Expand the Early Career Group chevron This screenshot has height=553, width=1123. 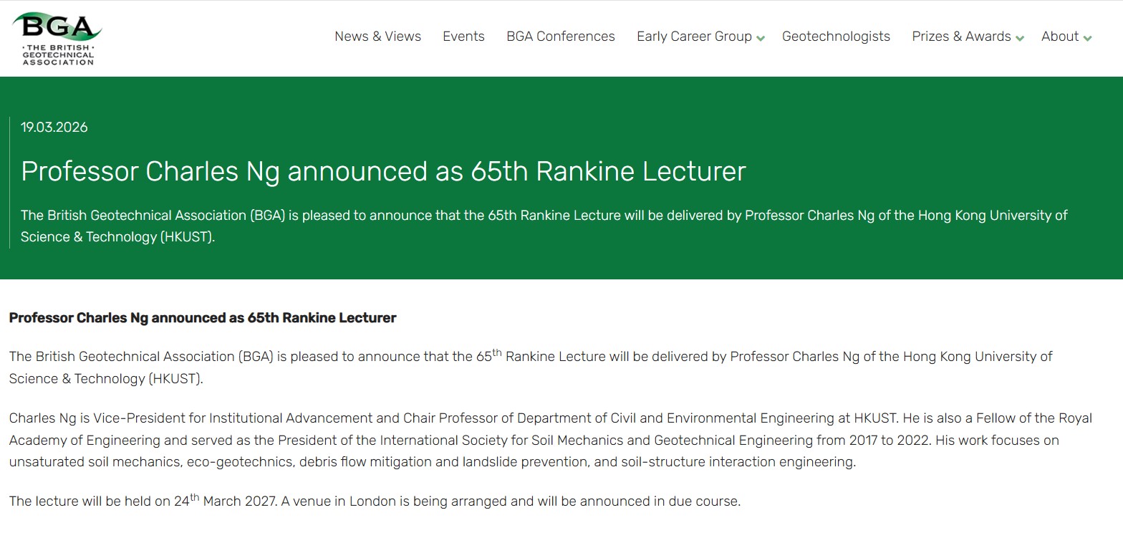[x=761, y=38]
